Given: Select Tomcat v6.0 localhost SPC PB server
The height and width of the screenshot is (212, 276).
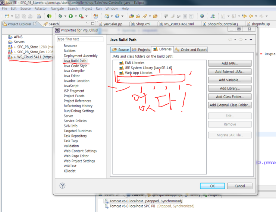Looking at the screenshot, I should click(x=150, y=206).
